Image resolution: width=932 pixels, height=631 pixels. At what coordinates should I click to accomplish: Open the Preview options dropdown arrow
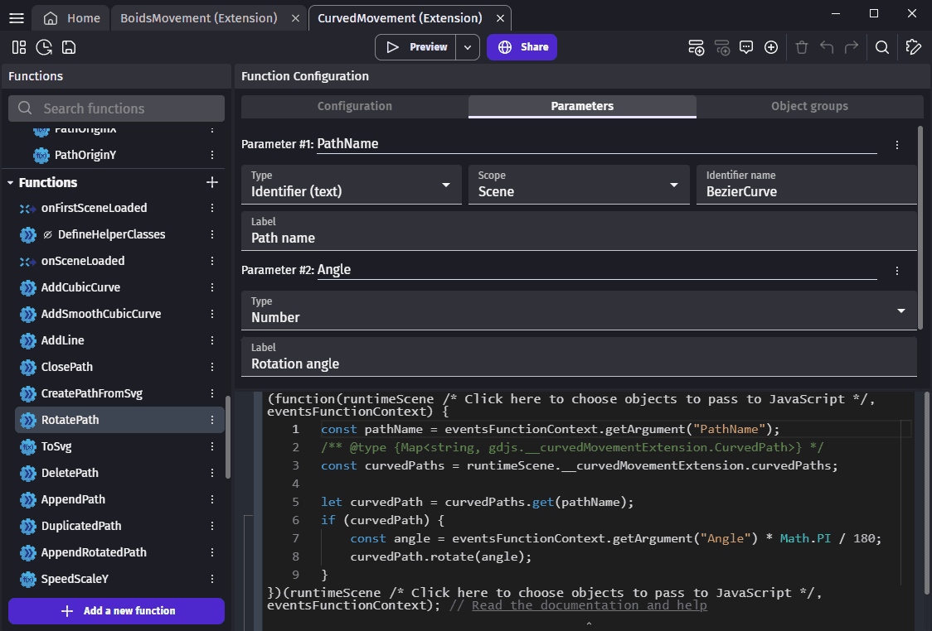pos(468,47)
